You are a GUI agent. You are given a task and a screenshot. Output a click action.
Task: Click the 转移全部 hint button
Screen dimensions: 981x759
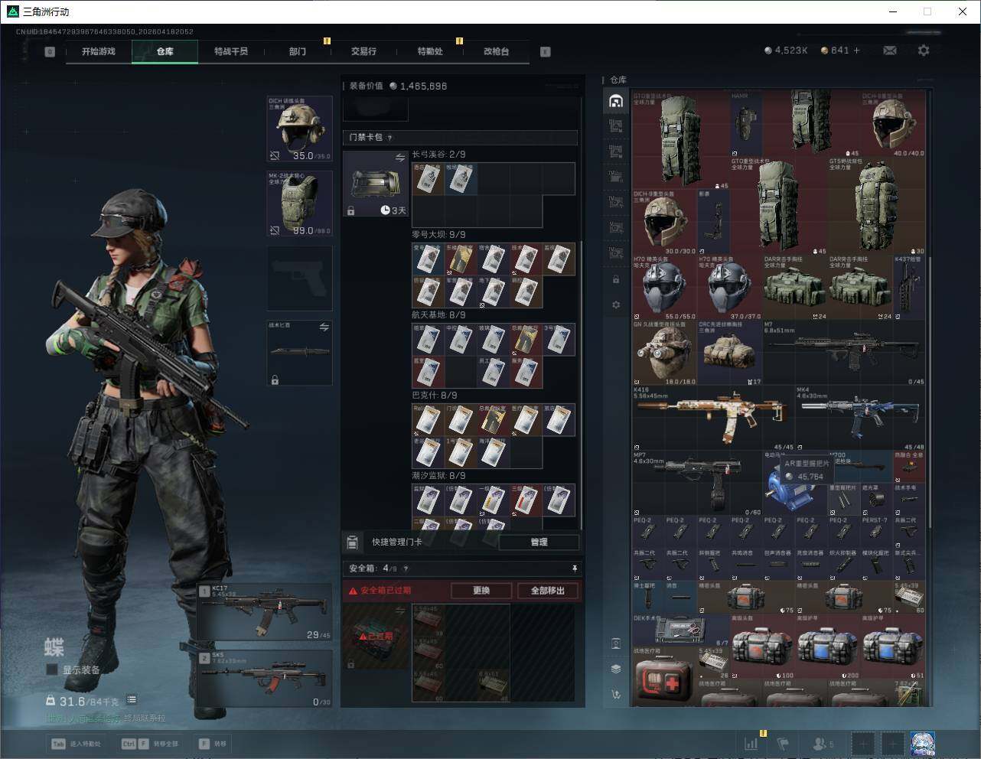pos(151,744)
